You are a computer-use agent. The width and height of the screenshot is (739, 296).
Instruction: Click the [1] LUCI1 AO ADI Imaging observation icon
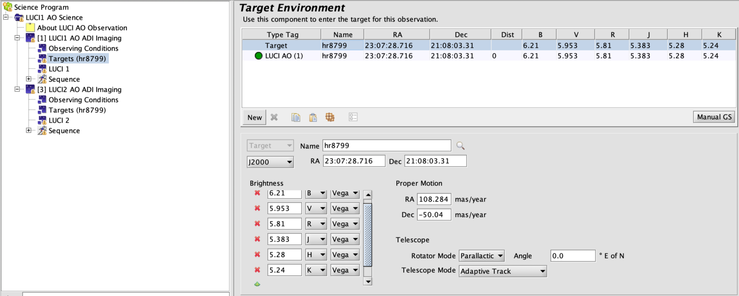[30, 38]
